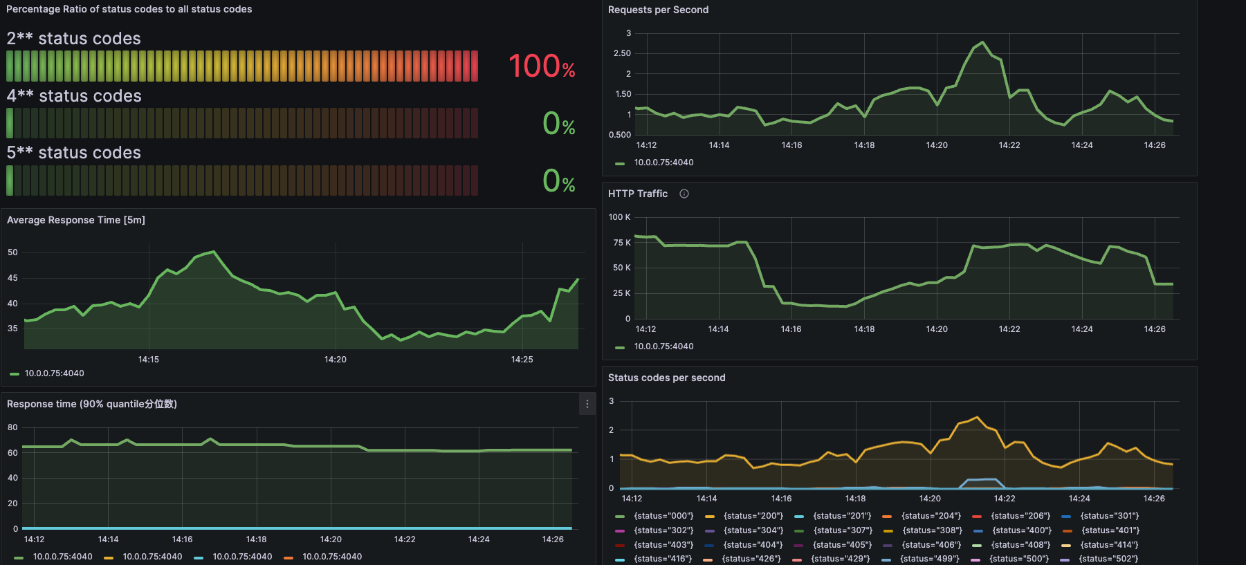
Task: Toggle the {status="200"} series visibility
Action: (x=753, y=516)
